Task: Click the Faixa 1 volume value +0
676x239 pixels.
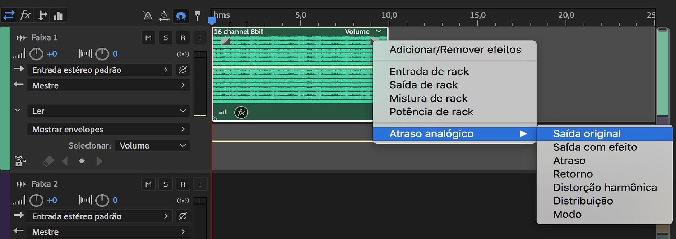Action: tap(52, 54)
